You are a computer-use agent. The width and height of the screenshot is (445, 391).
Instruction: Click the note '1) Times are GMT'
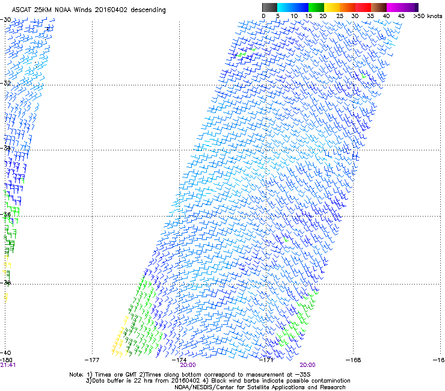112,375
